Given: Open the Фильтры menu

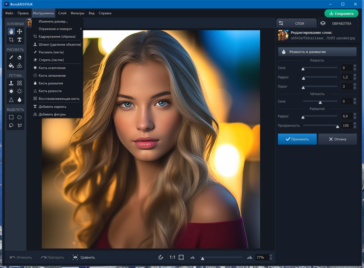Looking at the screenshot, I should (x=78, y=13).
